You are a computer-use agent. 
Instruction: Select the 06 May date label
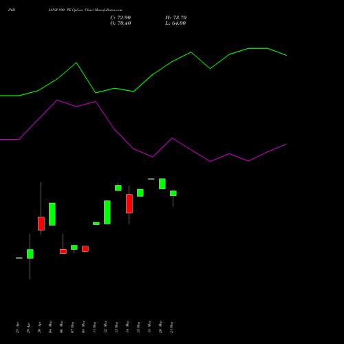[61, 327]
